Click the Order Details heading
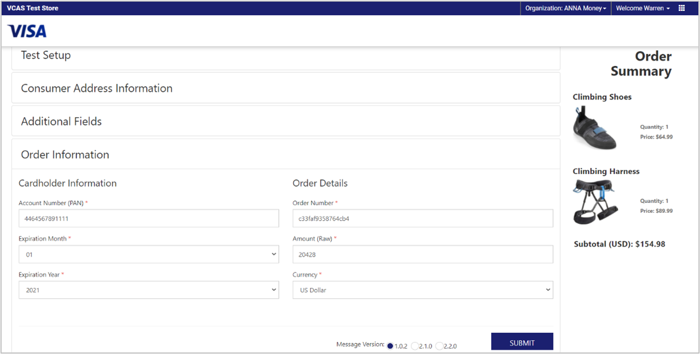The image size is (700, 354). [320, 183]
